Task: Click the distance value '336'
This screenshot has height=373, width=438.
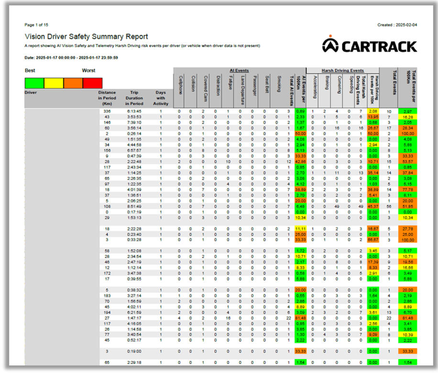Action: click(x=107, y=111)
